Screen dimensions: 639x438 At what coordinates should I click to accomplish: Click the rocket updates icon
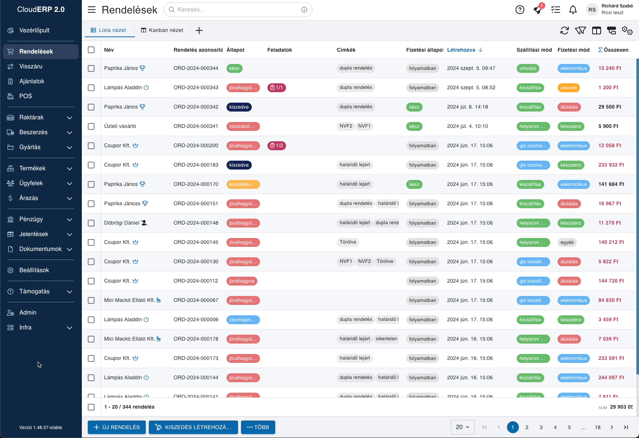(x=537, y=10)
